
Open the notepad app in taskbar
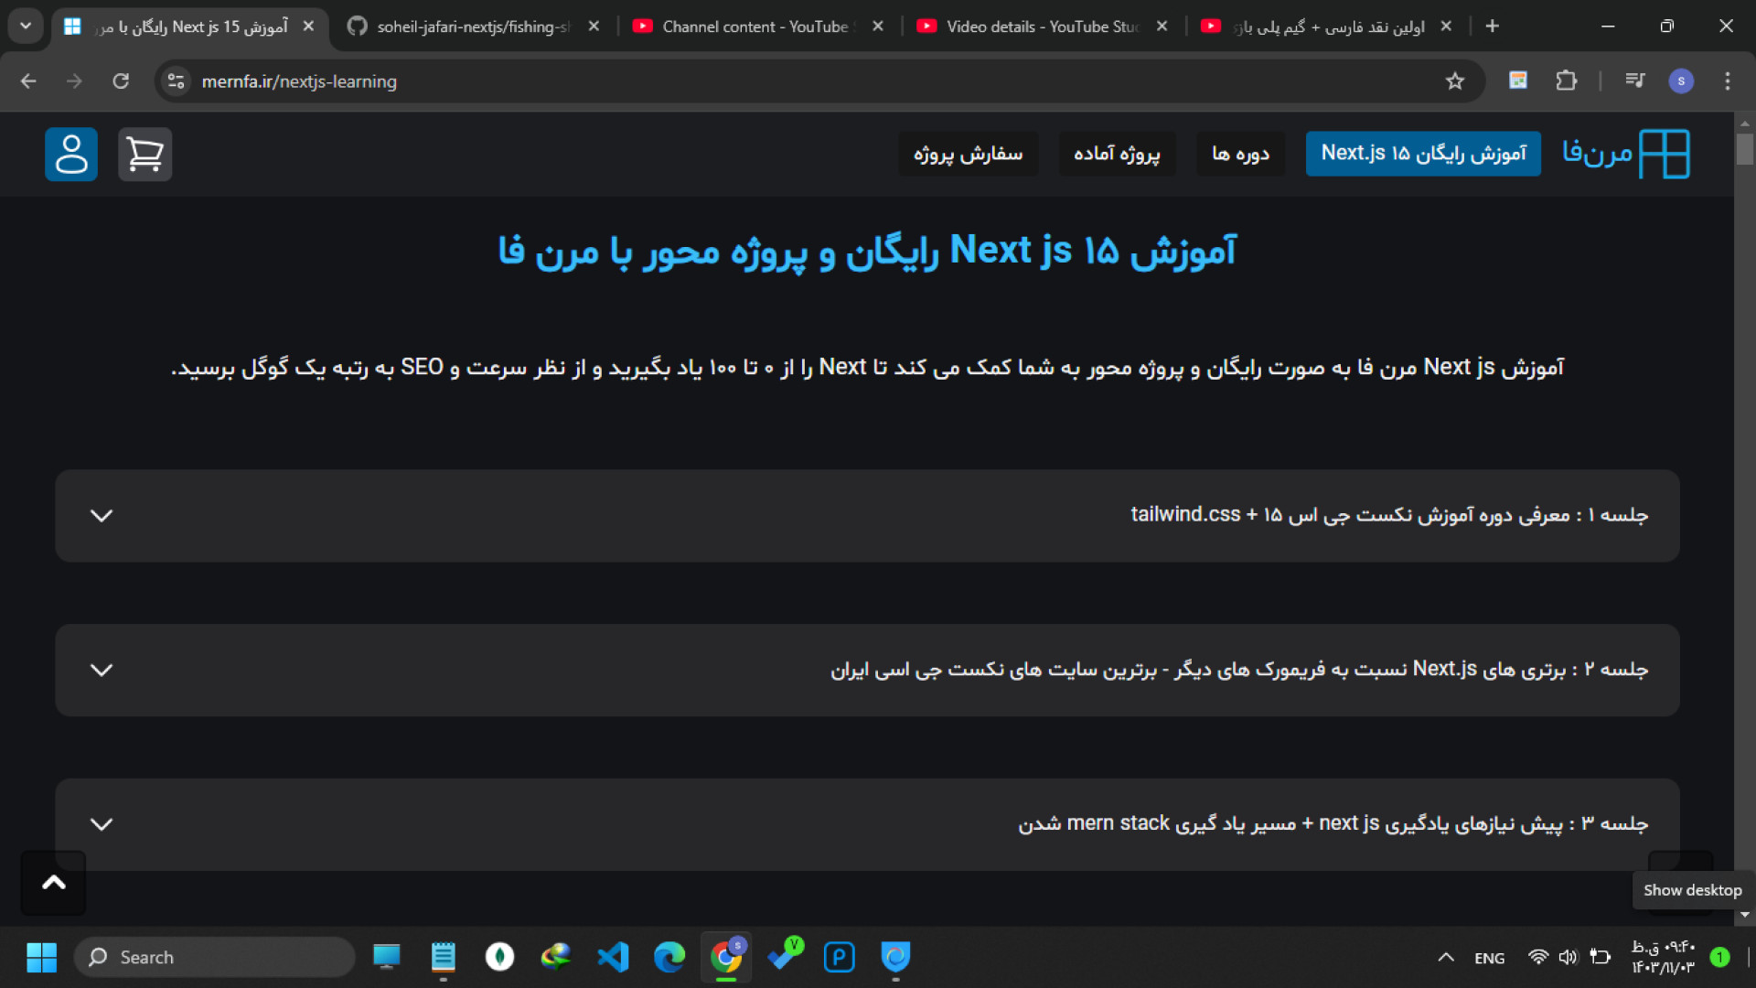(443, 957)
